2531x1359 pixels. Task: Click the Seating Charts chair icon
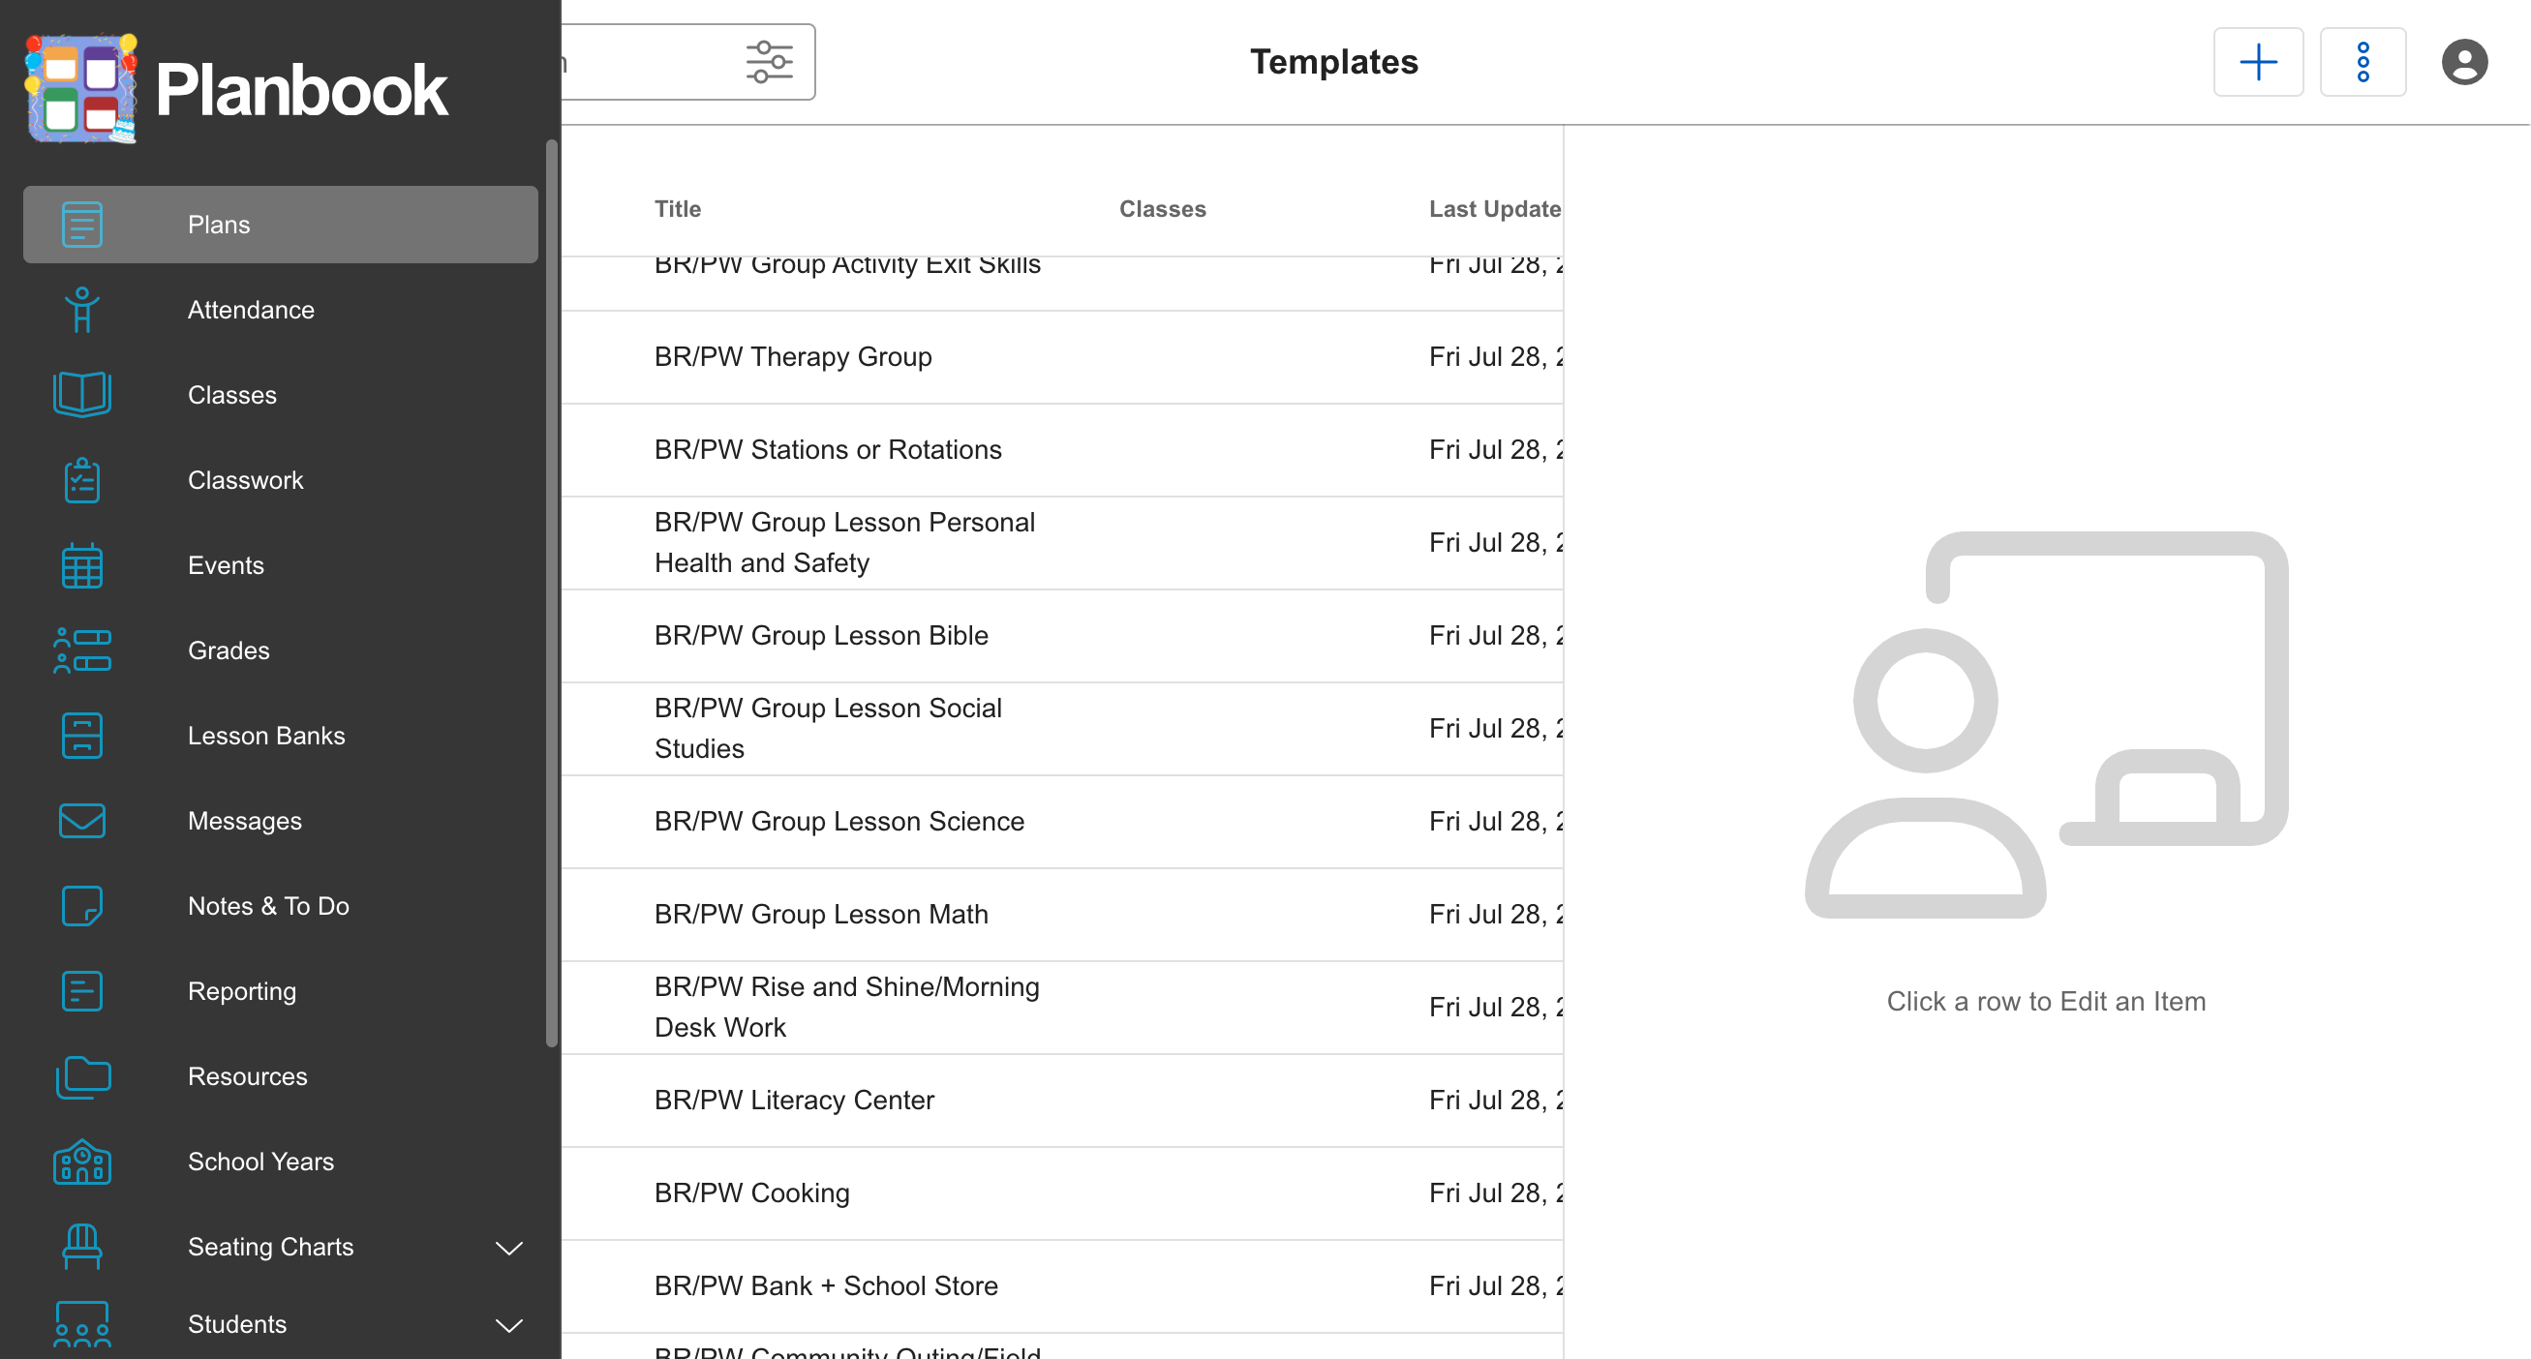pos(81,1247)
